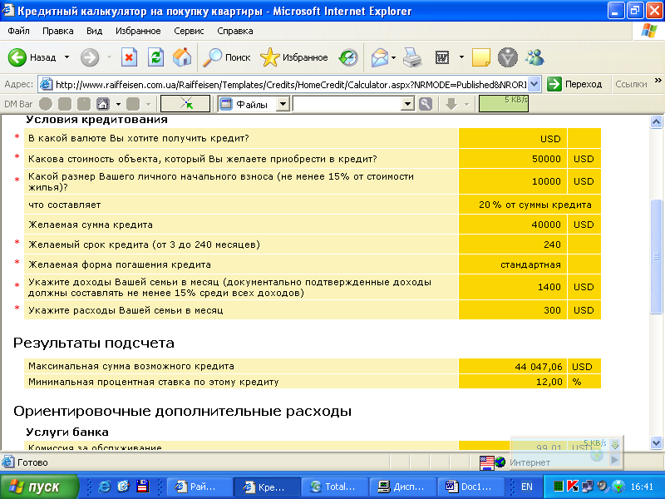The height and width of the screenshot is (499, 665).
Task: Open the Назад back history dropdown arrow
Action: tap(67, 57)
